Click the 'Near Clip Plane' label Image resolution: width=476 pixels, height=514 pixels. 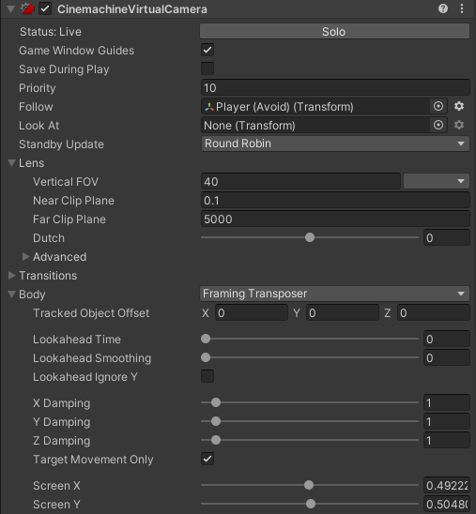[73, 201]
